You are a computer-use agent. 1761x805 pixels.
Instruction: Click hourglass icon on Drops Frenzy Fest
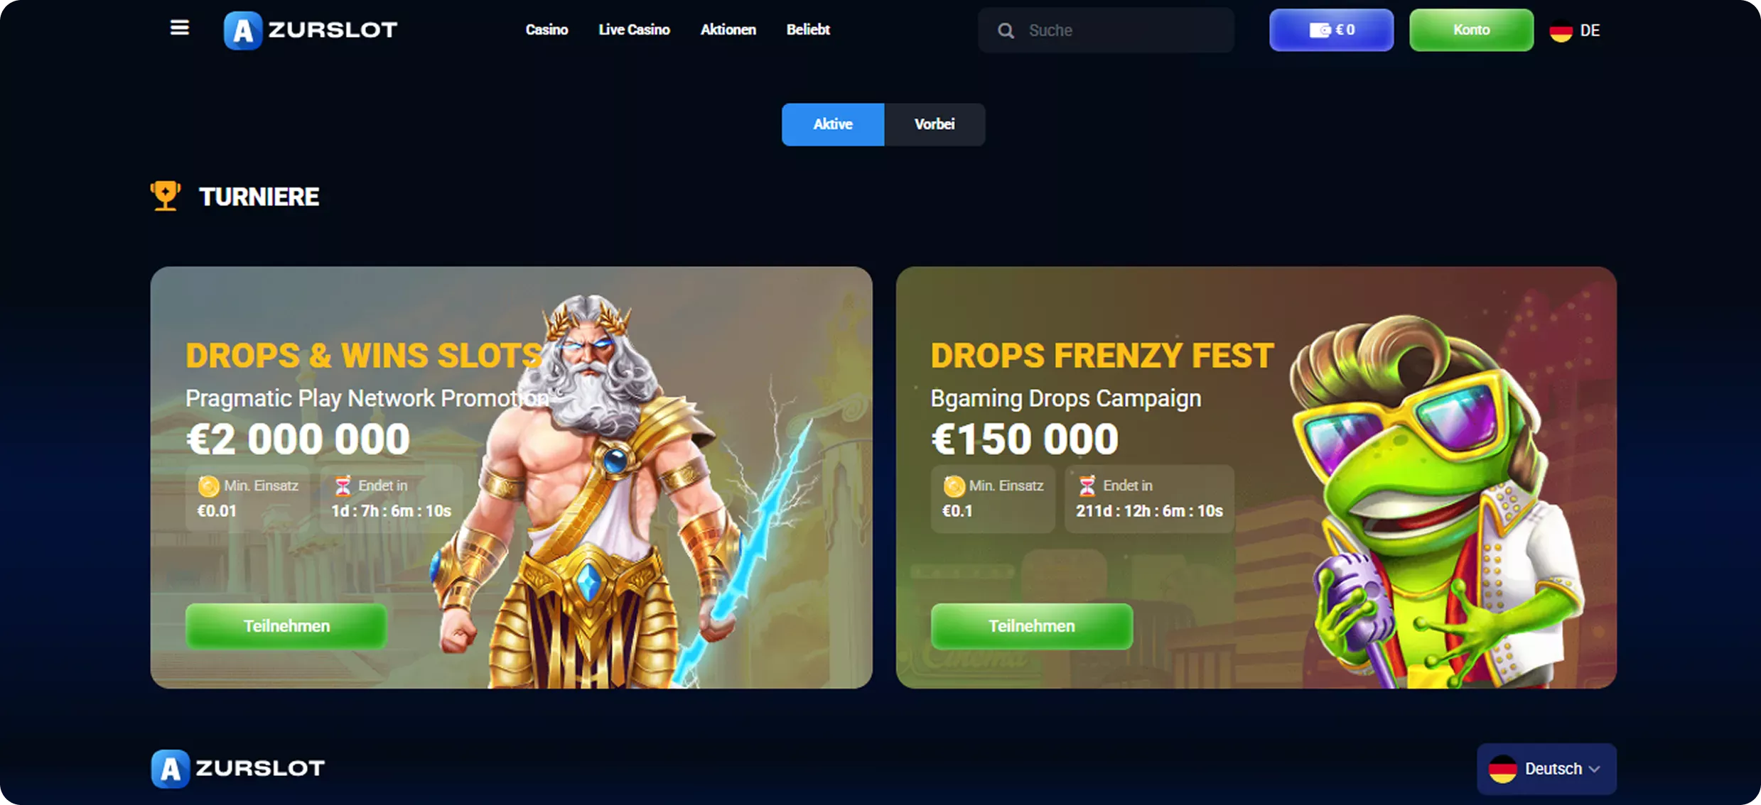[x=1087, y=486]
